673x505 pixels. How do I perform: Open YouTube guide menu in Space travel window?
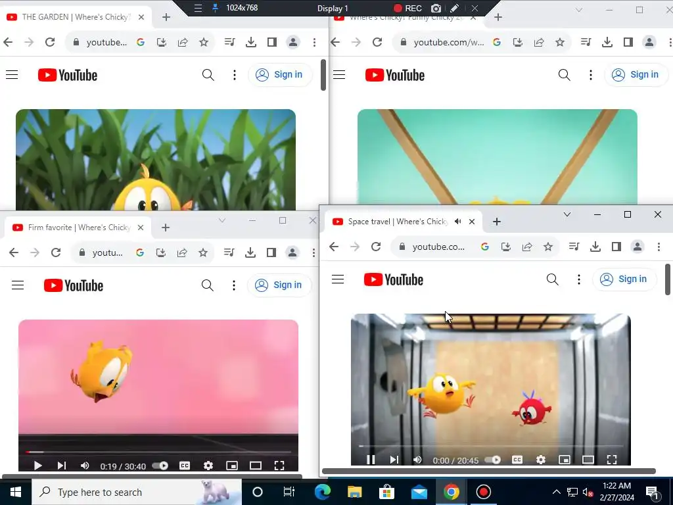point(338,279)
